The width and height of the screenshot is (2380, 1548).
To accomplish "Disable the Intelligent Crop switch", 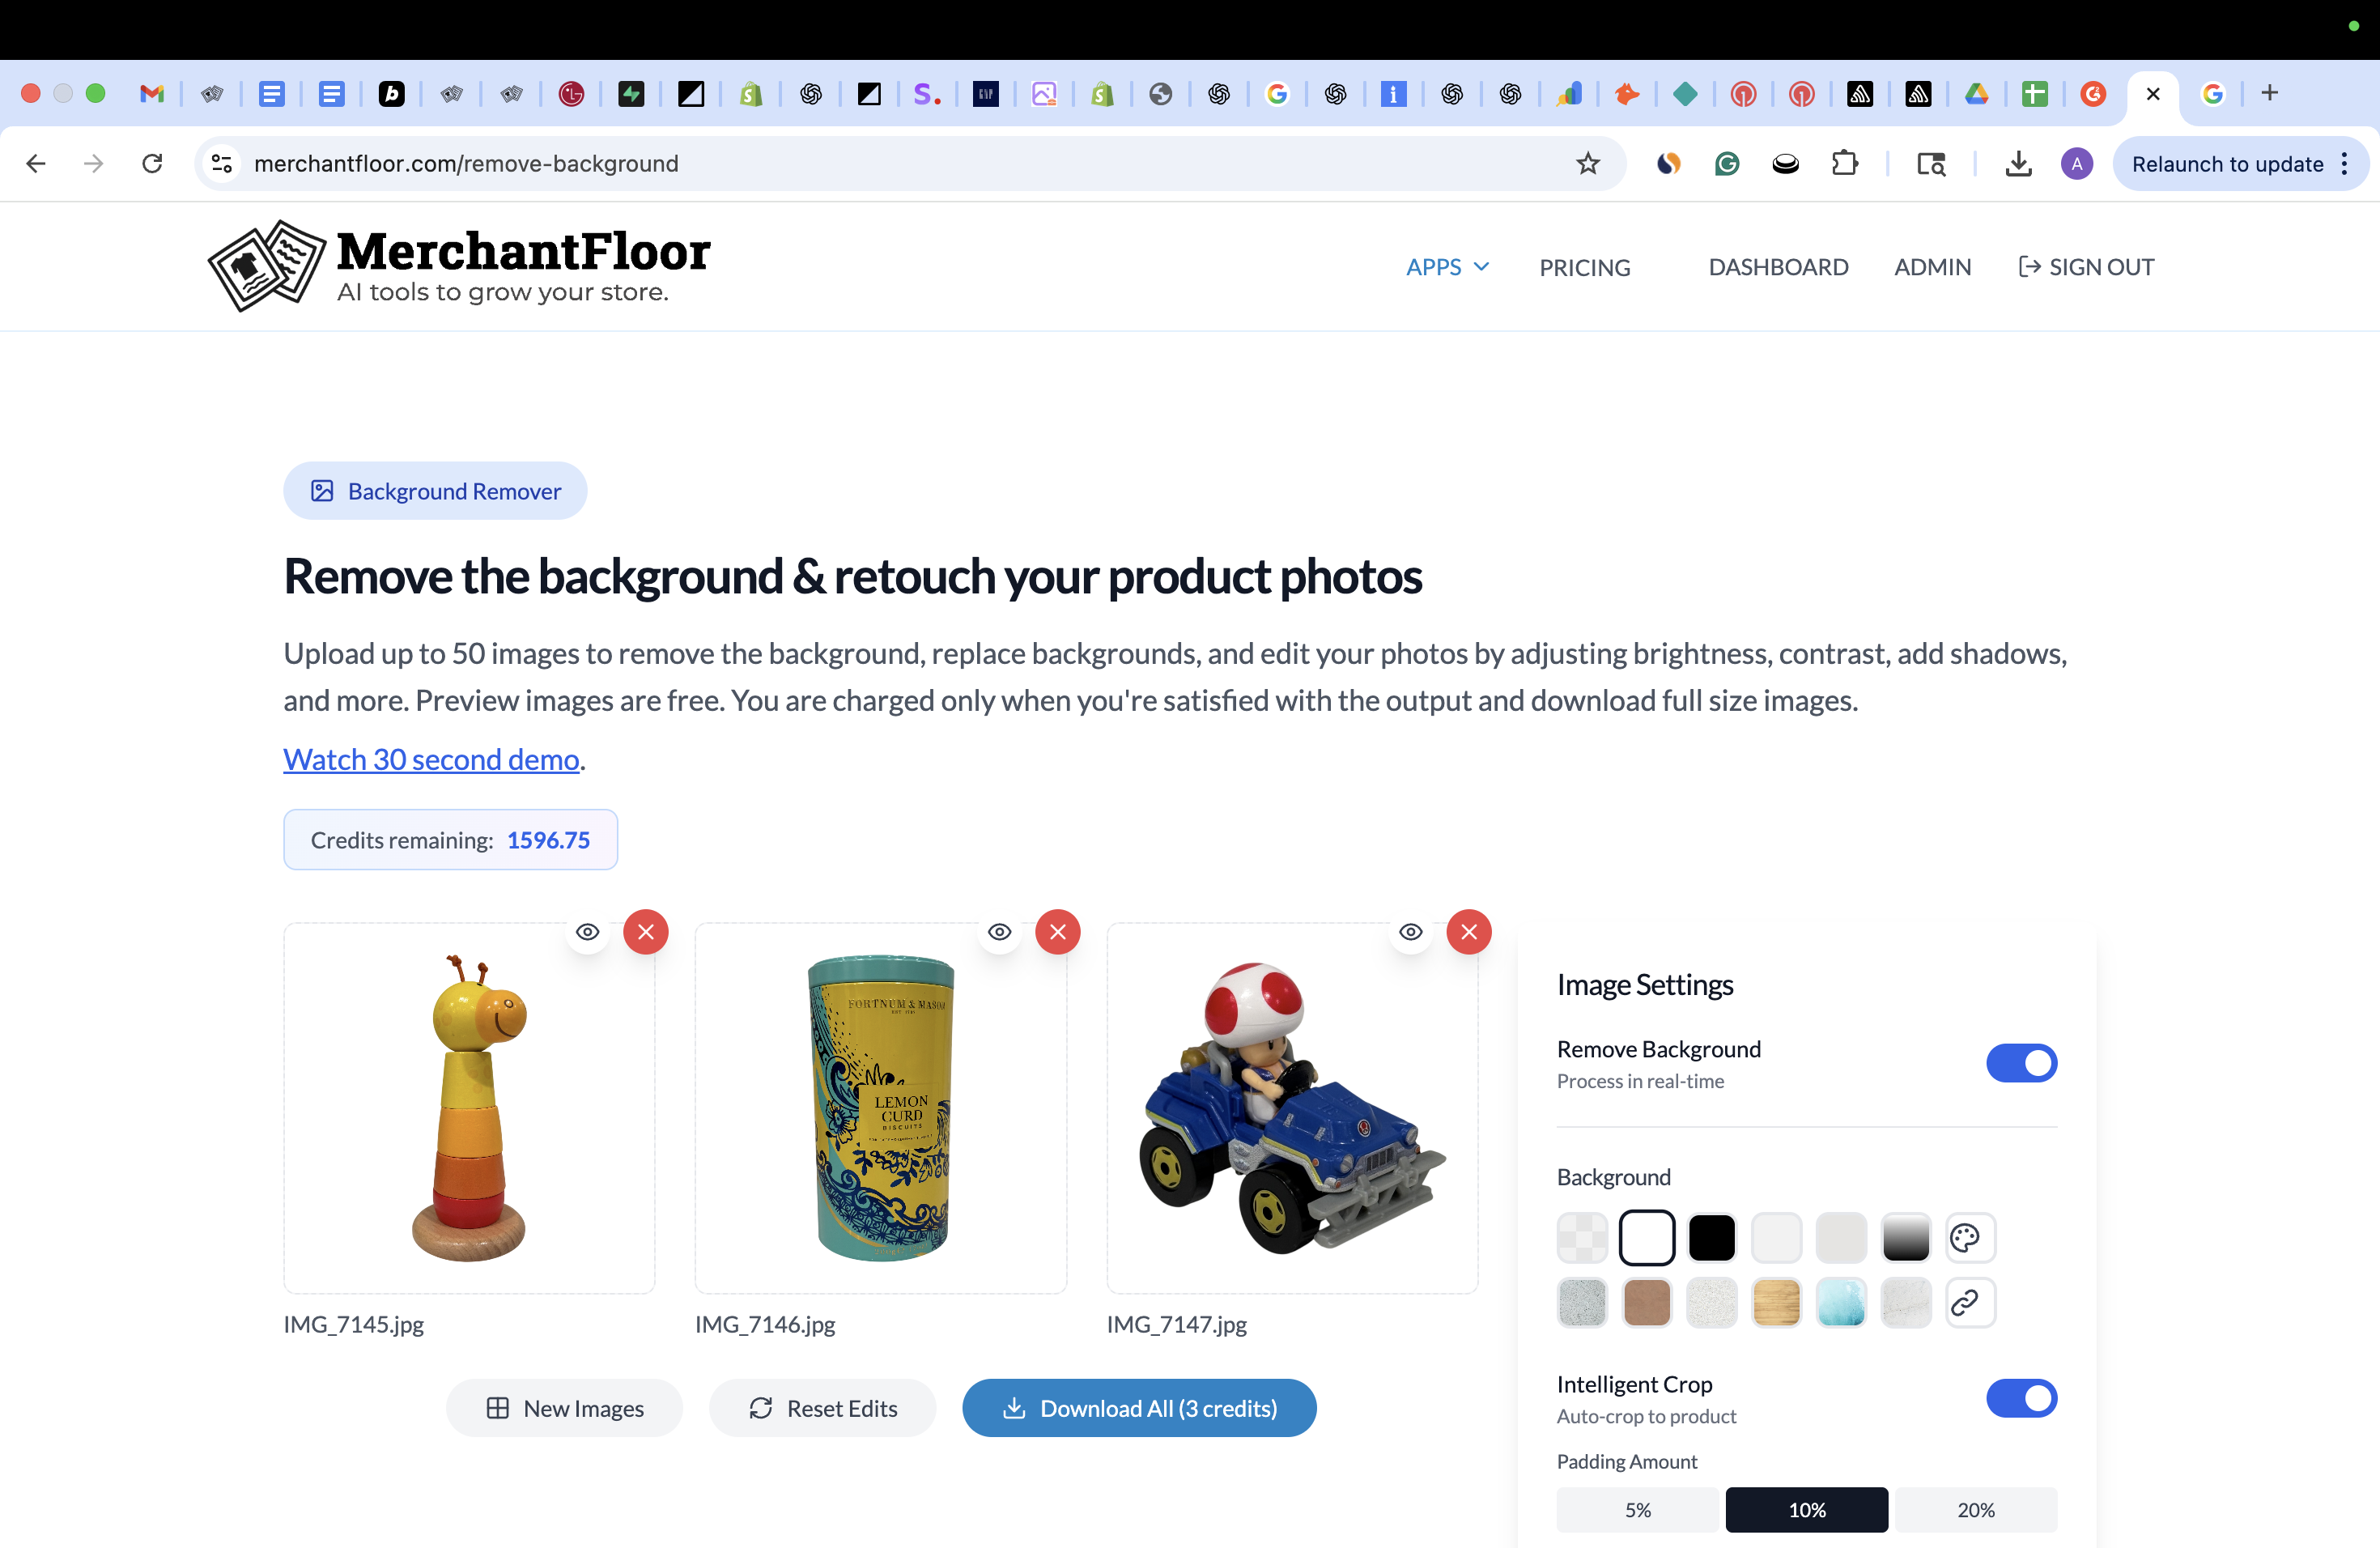I will [x=2021, y=1398].
